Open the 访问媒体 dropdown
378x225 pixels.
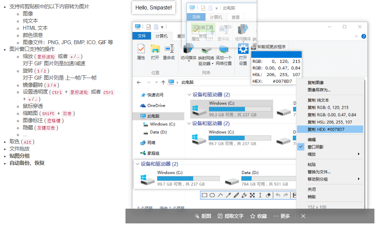tap(188, 61)
